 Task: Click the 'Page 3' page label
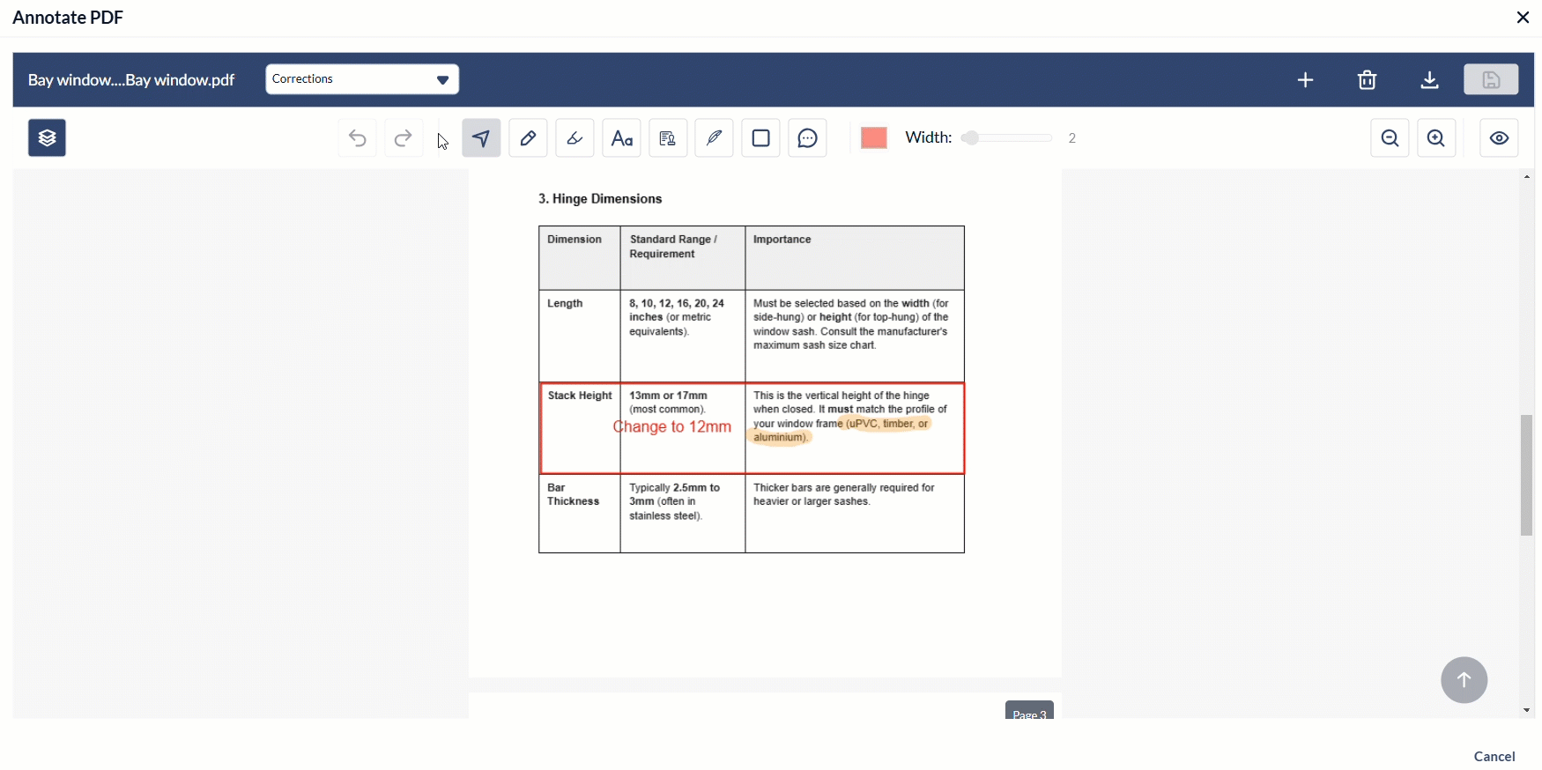(x=1029, y=712)
